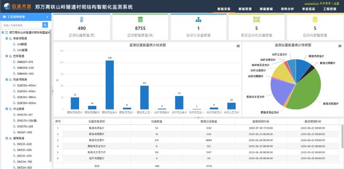Open the 考证信息 tab
The width and height of the screenshot is (344, 169).
[308, 9]
